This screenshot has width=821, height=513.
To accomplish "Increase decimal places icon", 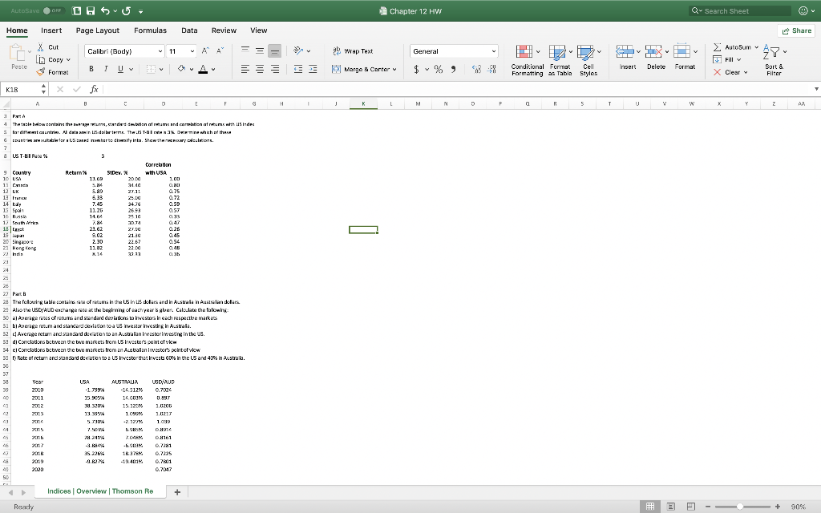I will [x=475, y=69].
